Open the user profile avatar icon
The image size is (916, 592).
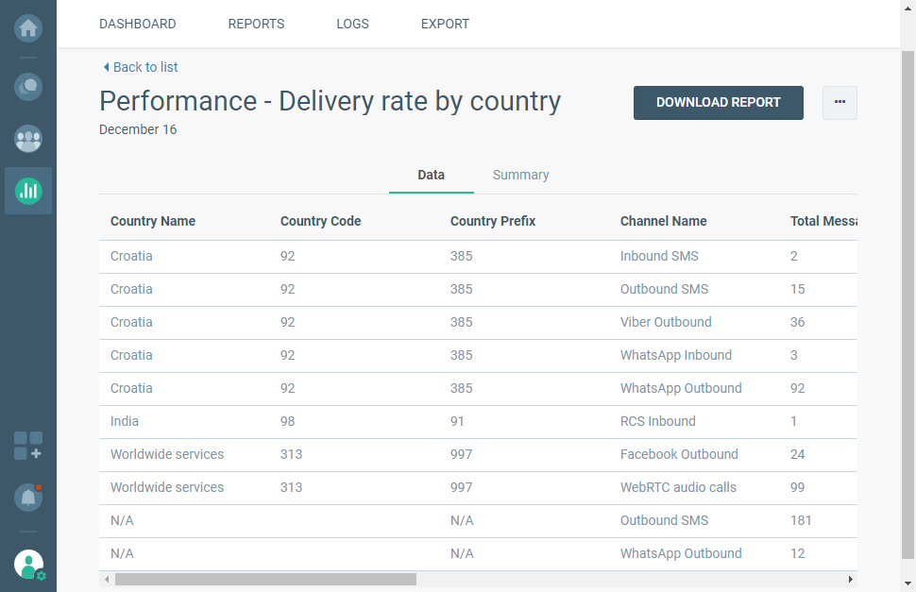29,564
